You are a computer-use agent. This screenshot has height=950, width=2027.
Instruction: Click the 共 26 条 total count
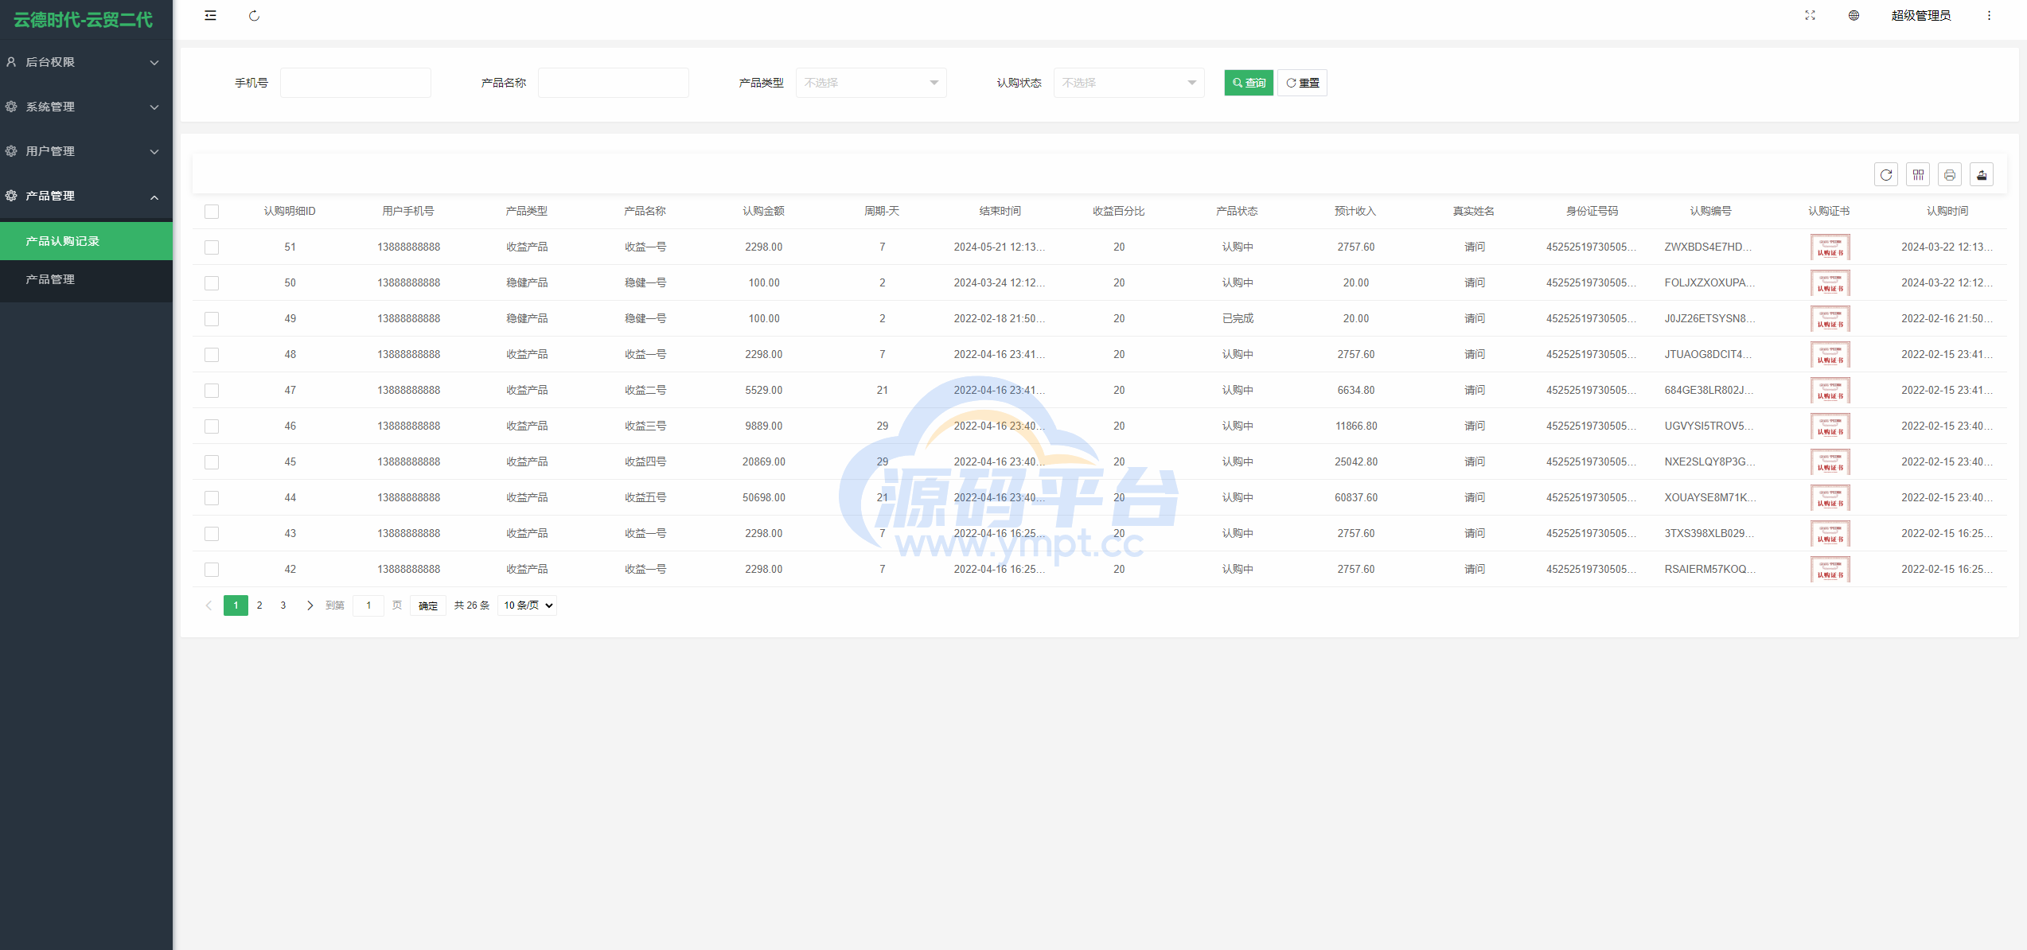coord(472,605)
